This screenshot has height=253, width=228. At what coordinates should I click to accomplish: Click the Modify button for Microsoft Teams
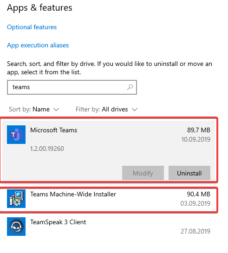coord(143,173)
